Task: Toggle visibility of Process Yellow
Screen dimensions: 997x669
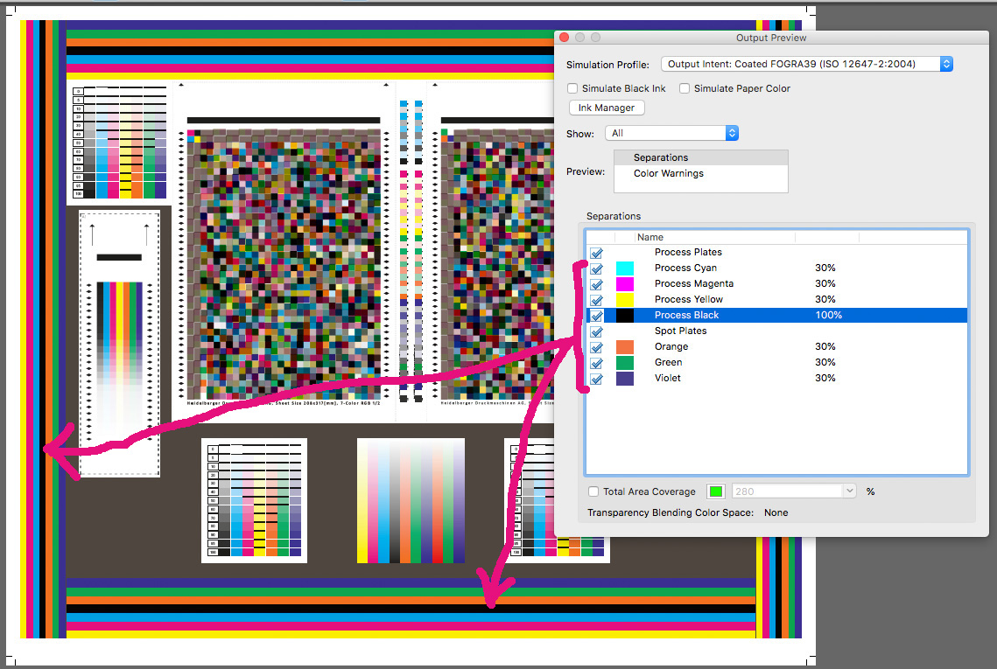Action: [596, 300]
